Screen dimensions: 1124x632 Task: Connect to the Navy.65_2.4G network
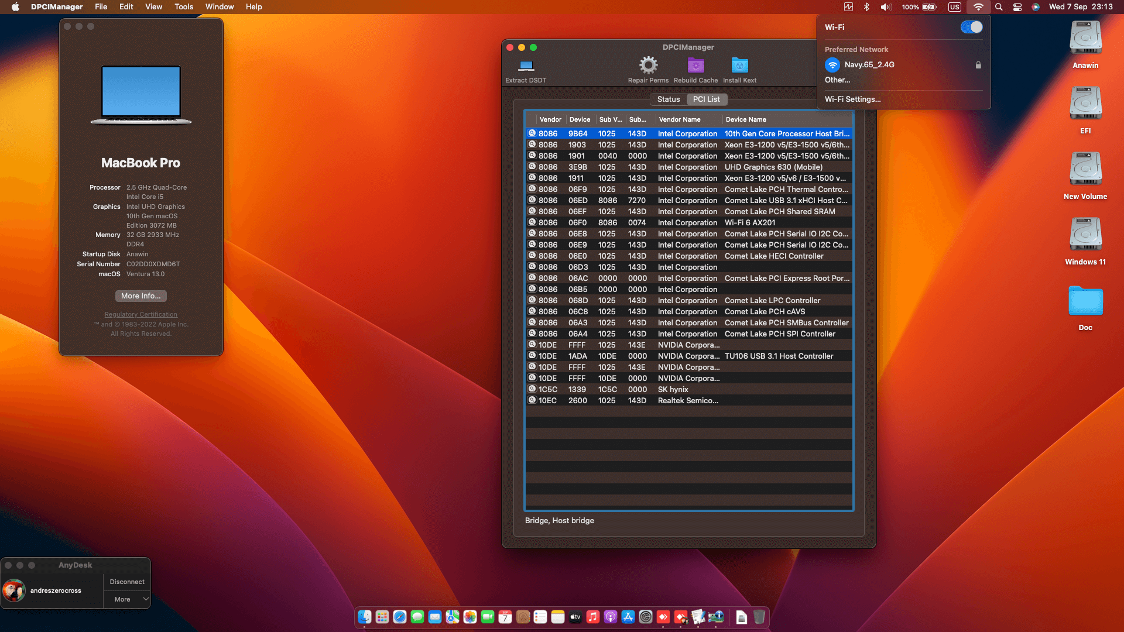coord(903,65)
